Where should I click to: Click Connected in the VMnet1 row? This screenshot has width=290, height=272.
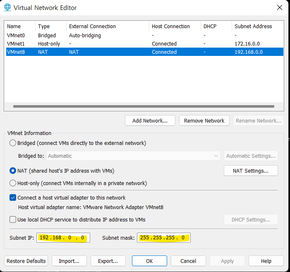[164, 43]
